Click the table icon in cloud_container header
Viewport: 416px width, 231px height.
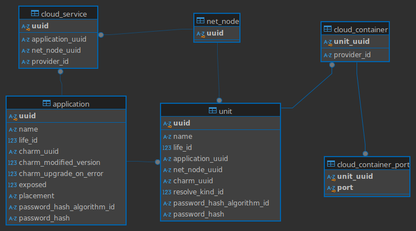coord(327,29)
